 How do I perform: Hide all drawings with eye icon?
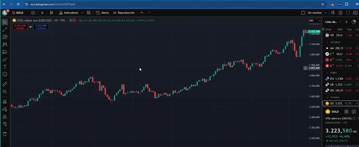[x=5, y=124]
